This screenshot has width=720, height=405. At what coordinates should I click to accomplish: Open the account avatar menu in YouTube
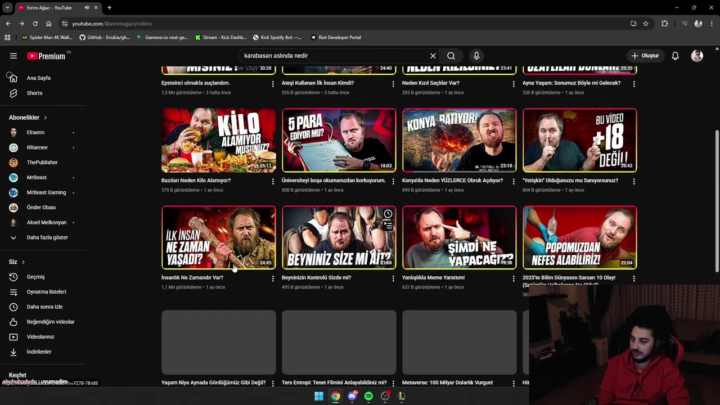click(697, 56)
